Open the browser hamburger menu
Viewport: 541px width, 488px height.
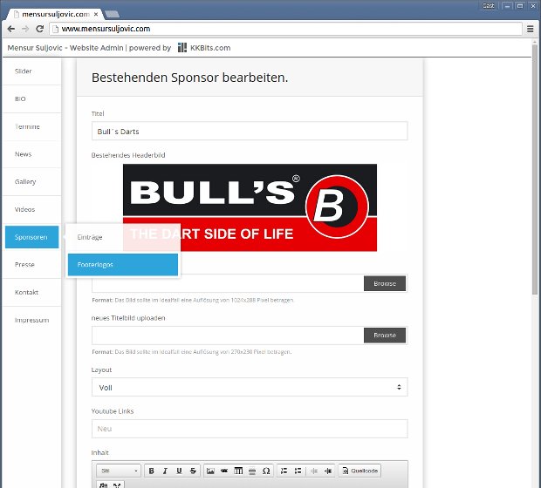[x=531, y=29]
